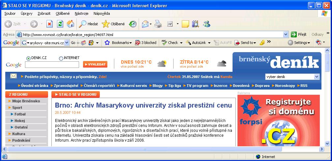Select Fotbal in the sidebar
This screenshot has width=332, height=161.
tap(20, 114)
